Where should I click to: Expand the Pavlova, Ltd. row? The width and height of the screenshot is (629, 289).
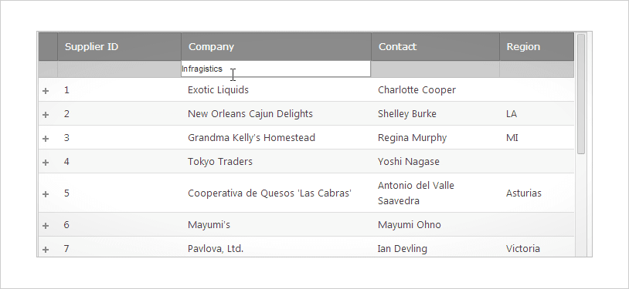pos(46,250)
